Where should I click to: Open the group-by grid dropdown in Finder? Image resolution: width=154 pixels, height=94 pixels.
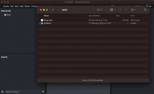[113, 10]
